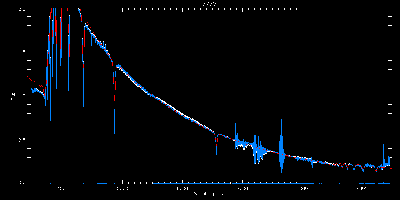Viewport: 400px width, 200px height.
Task: Select the 7000 tick label on x-axis
Action: [242, 188]
